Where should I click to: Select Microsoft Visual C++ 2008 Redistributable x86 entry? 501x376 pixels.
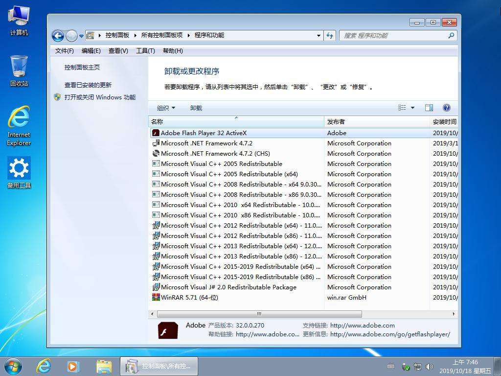(241, 195)
